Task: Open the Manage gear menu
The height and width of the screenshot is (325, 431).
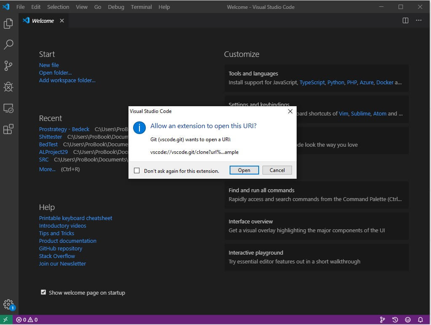Action: coord(8,304)
